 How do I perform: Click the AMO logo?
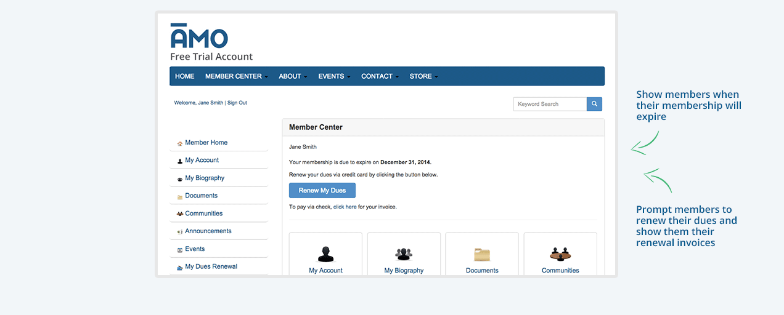(x=199, y=36)
